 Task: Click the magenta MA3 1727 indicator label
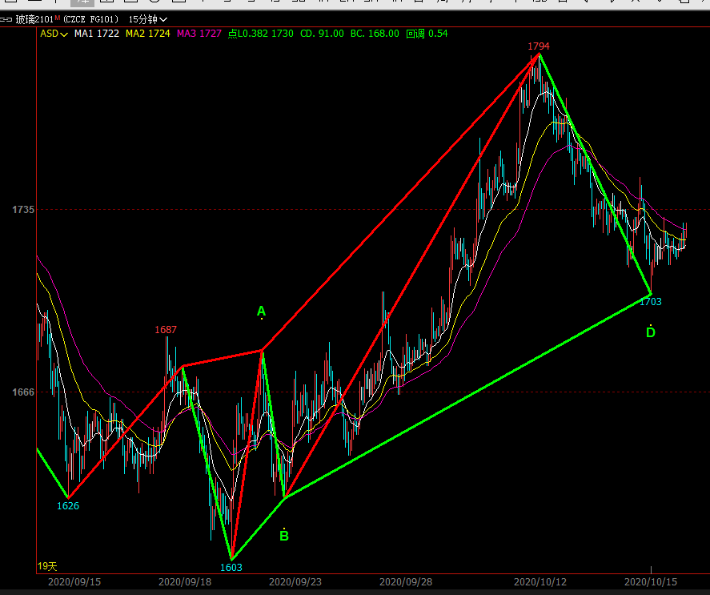click(199, 34)
